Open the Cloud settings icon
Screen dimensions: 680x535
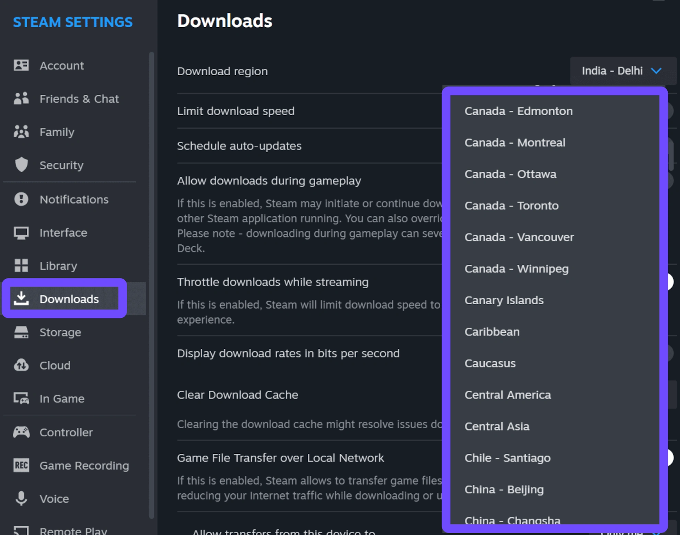pyautogui.click(x=21, y=365)
